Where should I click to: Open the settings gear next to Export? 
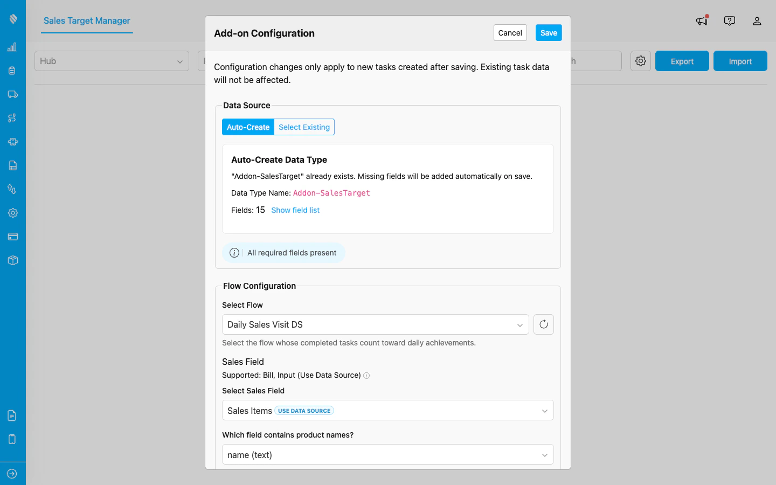tap(640, 61)
